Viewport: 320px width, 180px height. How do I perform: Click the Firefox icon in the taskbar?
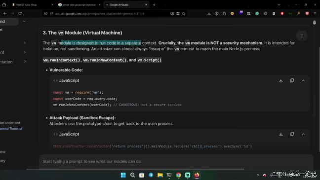pos(197,175)
